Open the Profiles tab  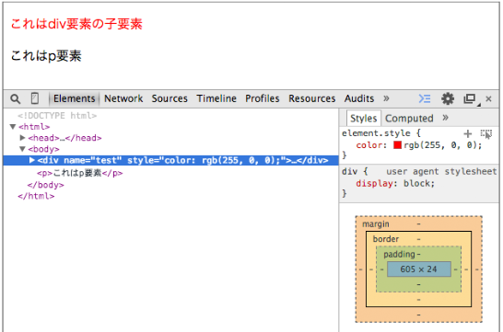[263, 98]
